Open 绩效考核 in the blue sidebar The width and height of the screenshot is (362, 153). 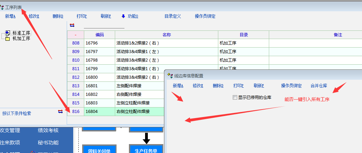pos(48,130)
